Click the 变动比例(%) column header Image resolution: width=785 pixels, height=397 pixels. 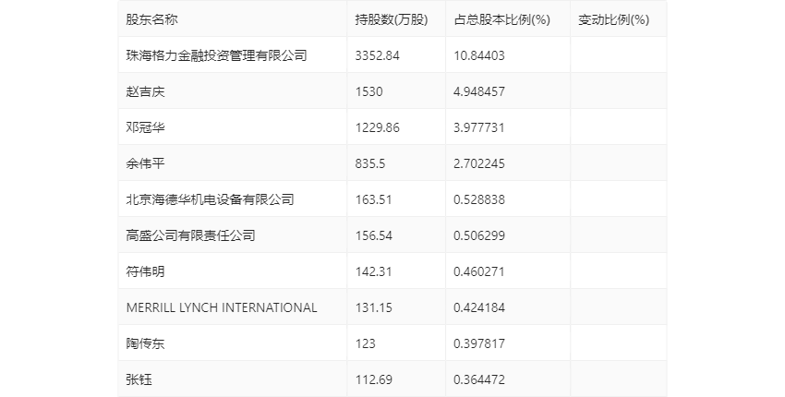click(x=613, y=19)
